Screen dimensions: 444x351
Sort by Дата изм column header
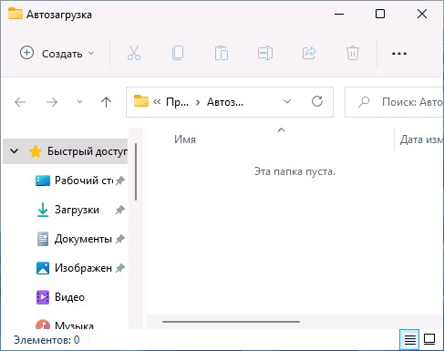click(x=421, y=139)
